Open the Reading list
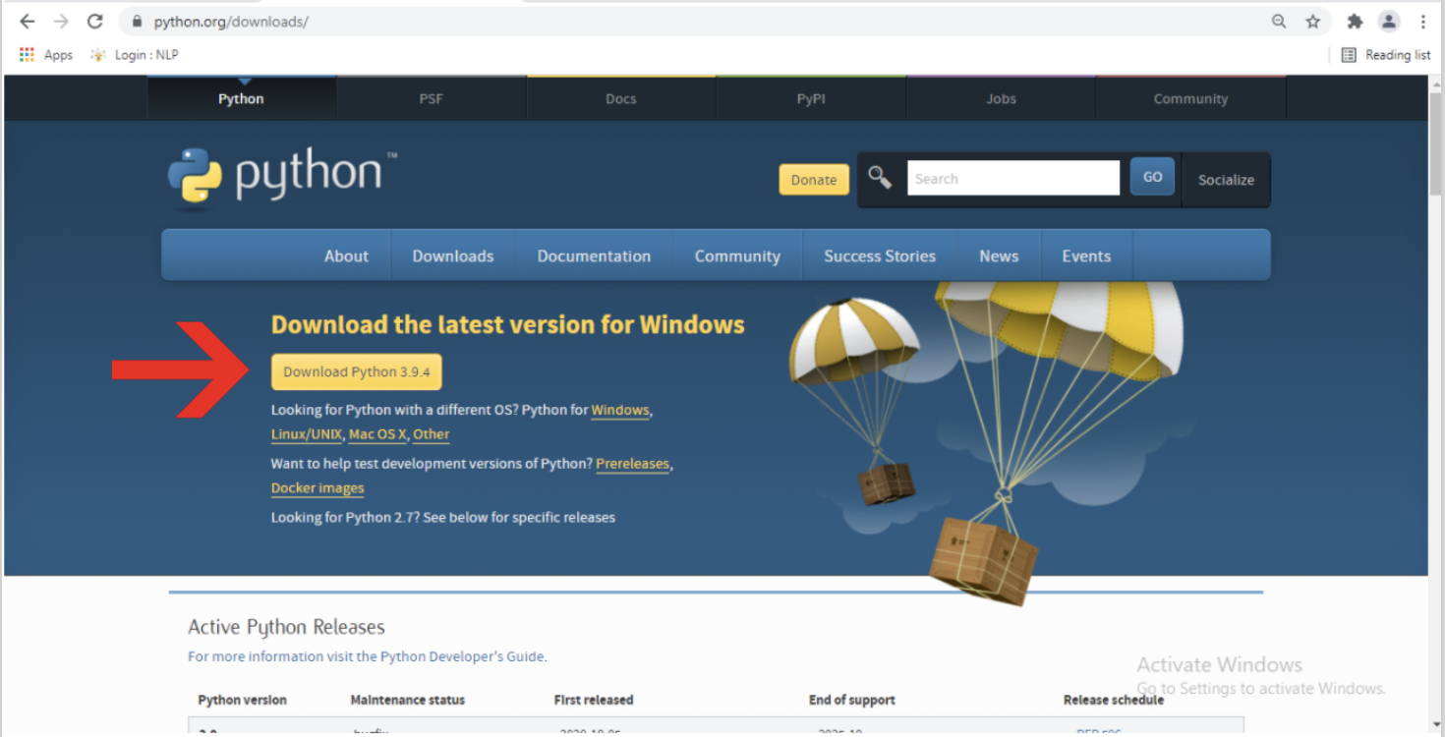Image resolution: width=1445 pixels, height=737 pixels. [1386, 55]
